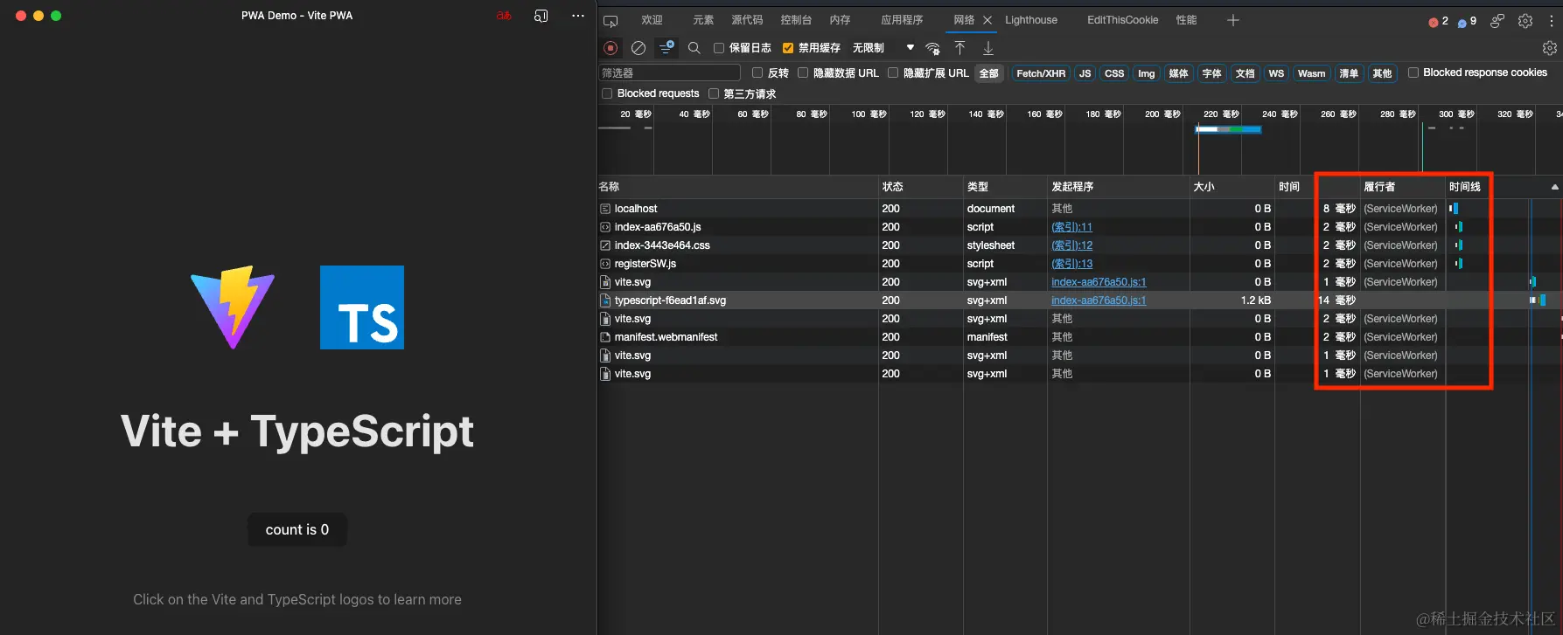The width and height of the screenshot is (1563, 635).
Task: Click the red record network log button
Action: (x=611, y=48)
